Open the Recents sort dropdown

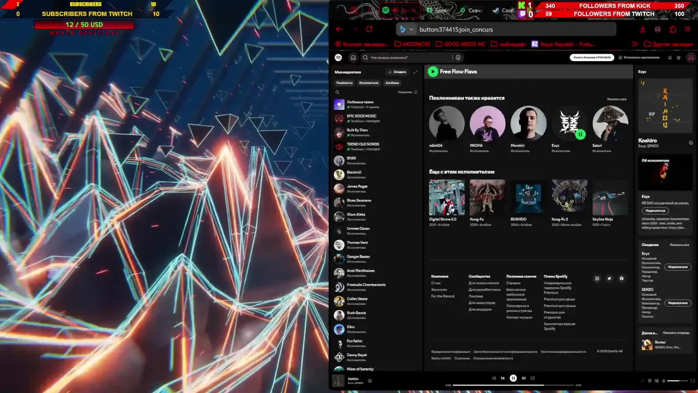(x=407, y=92)
